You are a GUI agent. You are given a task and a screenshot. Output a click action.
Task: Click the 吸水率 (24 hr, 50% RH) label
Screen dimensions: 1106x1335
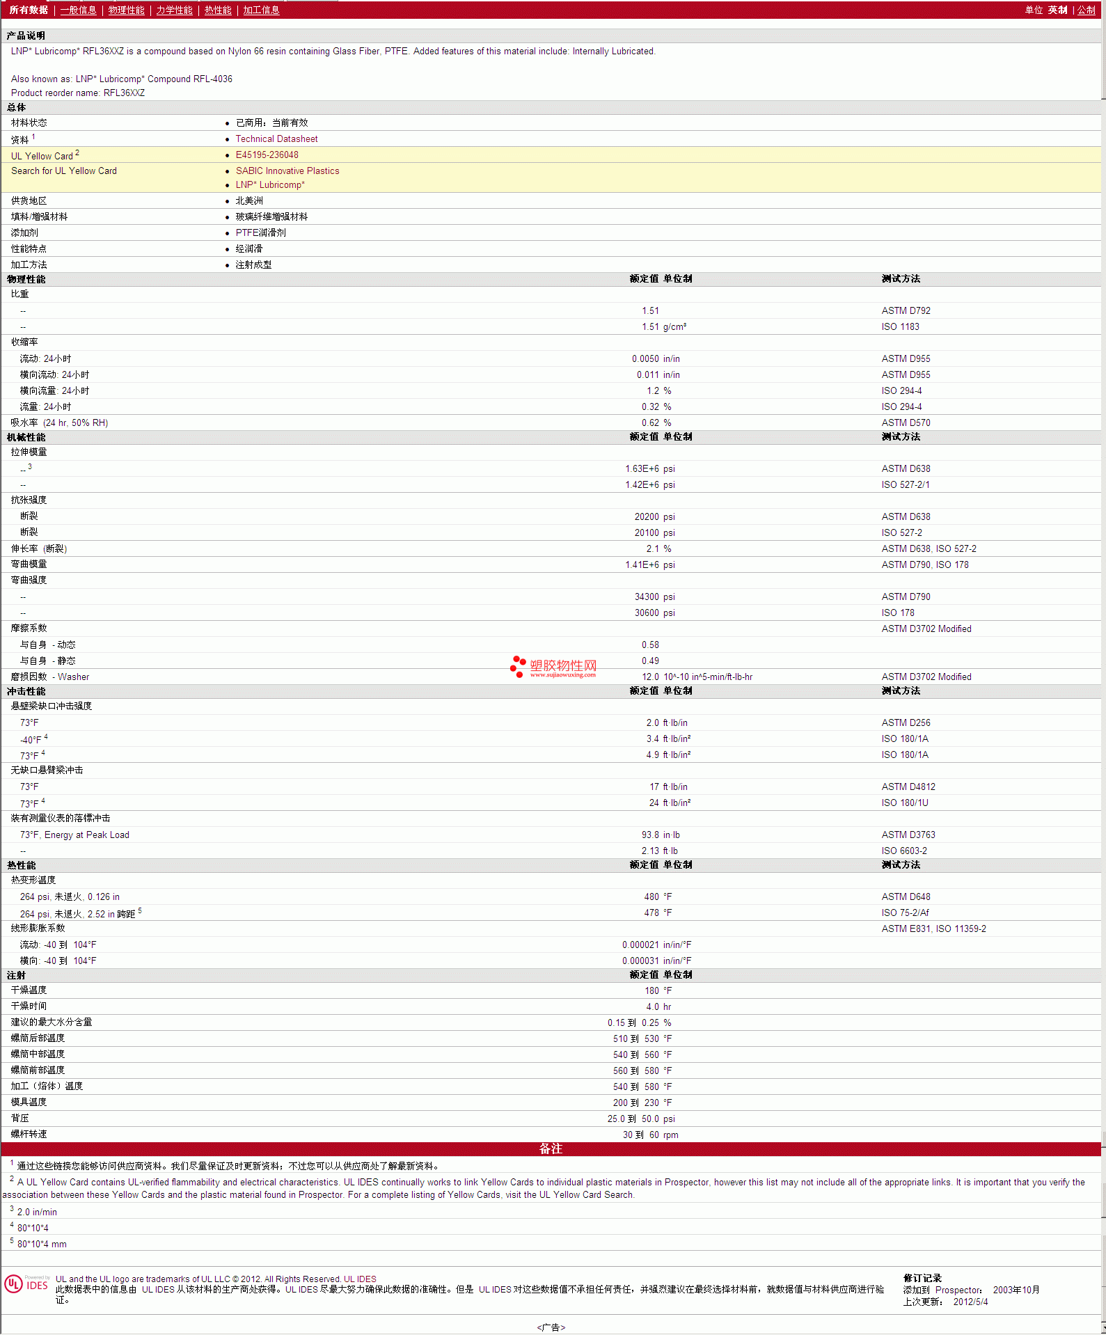(x=59, y=423)
